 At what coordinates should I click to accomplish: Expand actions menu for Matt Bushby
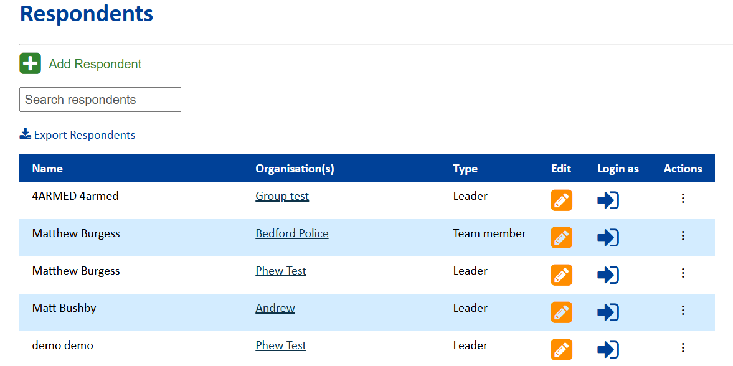(683, 310)
